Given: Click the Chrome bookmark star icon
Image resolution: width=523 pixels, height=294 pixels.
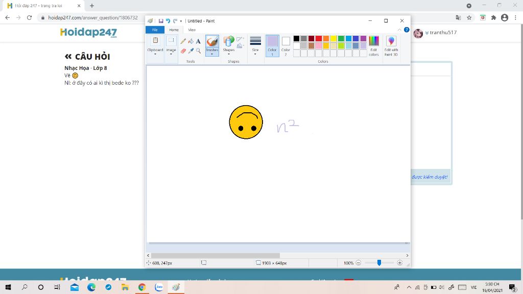Looking at the screenshot, I should 469,18.
